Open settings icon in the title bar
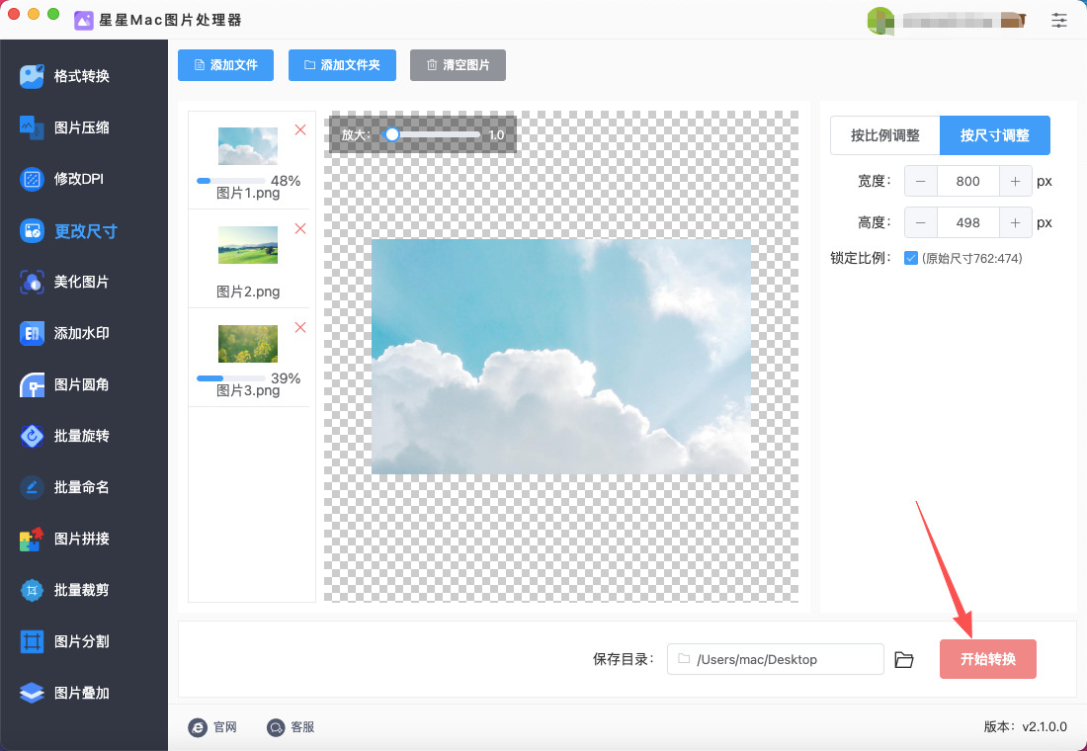Viewport: 1087px width, 751px height. (1059, 20)
